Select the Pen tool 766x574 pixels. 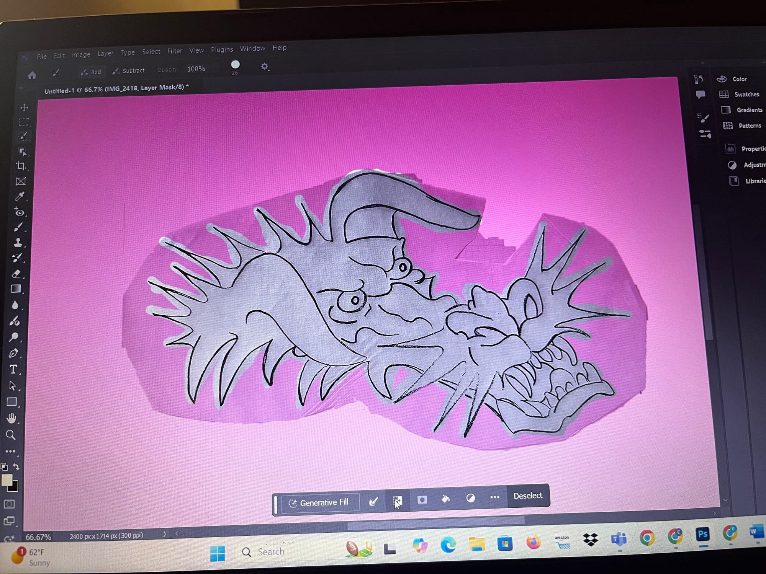[13, 353]
